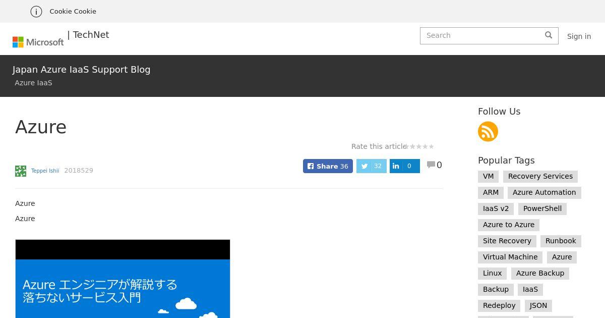
Task: Select the IaaS v2 tag
Action: tap(496, 208)
